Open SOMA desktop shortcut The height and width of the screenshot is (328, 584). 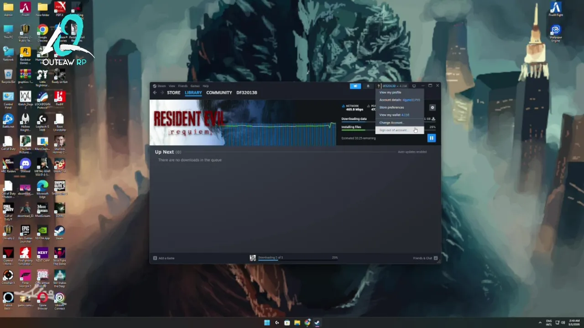tap(59, 210)
